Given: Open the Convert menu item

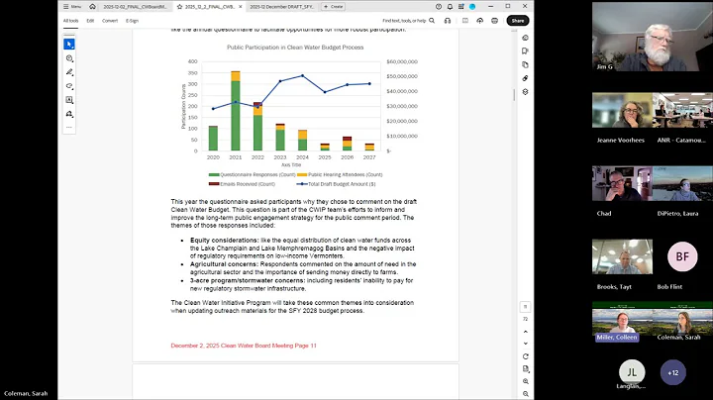Looking at the screenshot, I should [110, 21].
